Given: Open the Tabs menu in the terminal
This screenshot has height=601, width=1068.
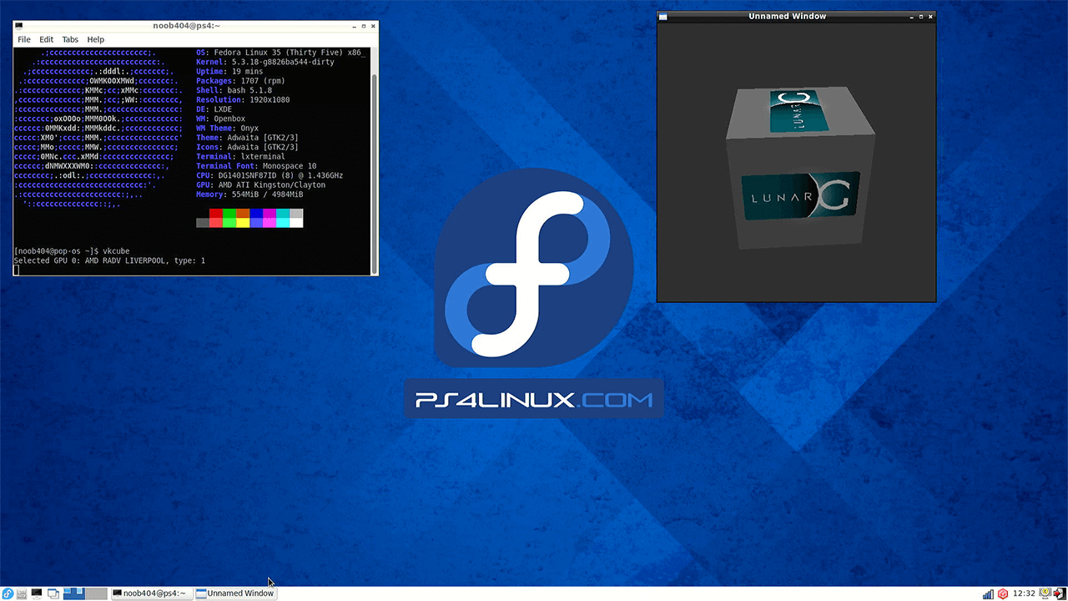Looking at the screenshot, I should pyautogui.click(x=70, y=39).
